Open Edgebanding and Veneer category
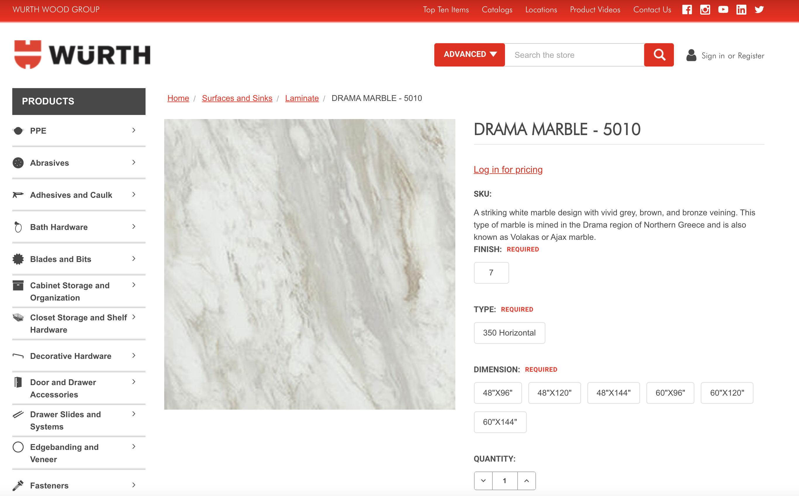 [x=64, y=453]
